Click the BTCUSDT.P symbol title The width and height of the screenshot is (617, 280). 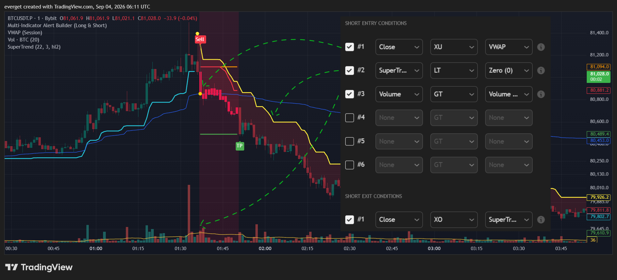[20, 18]
